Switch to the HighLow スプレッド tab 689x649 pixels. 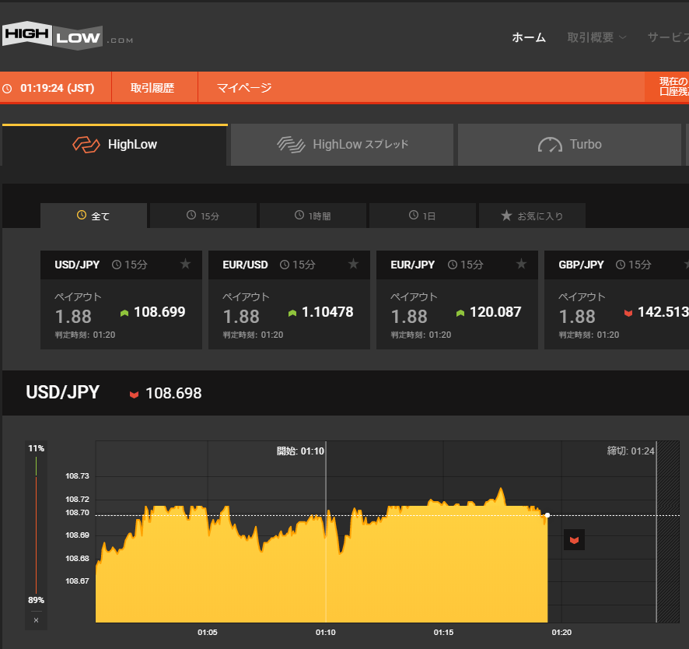342,145
